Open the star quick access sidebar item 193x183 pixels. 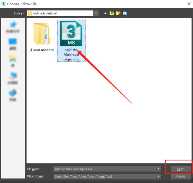(x=13, y=27)
